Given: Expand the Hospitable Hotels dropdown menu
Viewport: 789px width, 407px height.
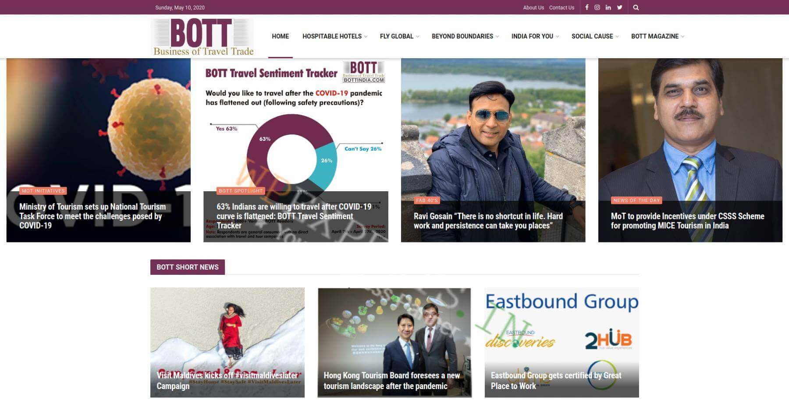Looking at the screenshot, I should tap(335, 36).
